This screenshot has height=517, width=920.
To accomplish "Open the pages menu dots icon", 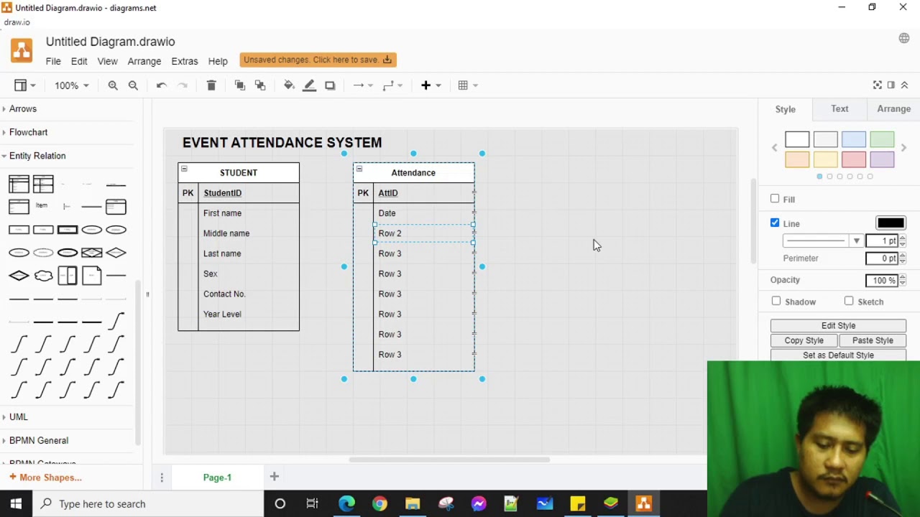I will [x=162, y=478].
